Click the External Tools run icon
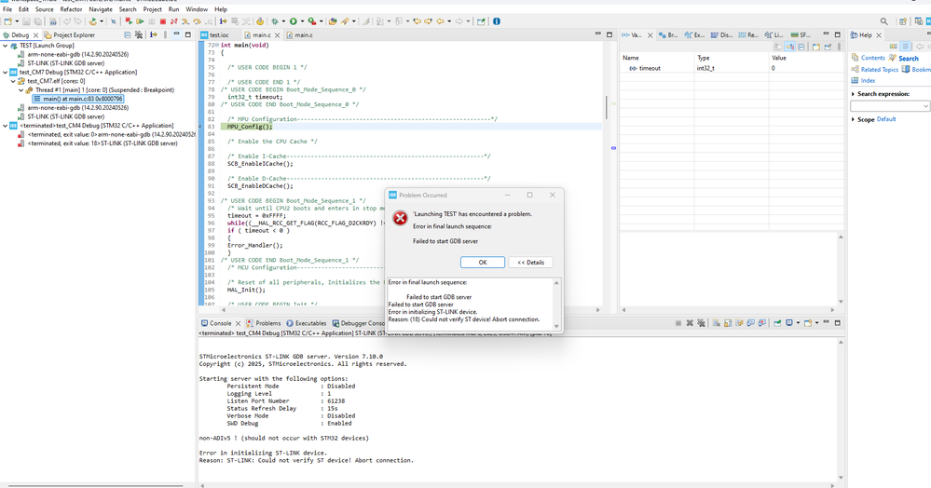The image size is (931, 488). click(x=311, y=21)
